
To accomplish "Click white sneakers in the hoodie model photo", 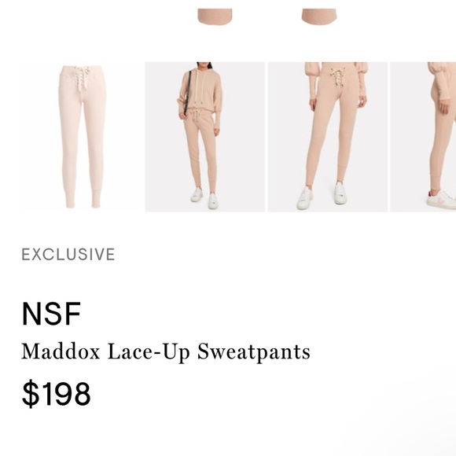I will (204, 198).
